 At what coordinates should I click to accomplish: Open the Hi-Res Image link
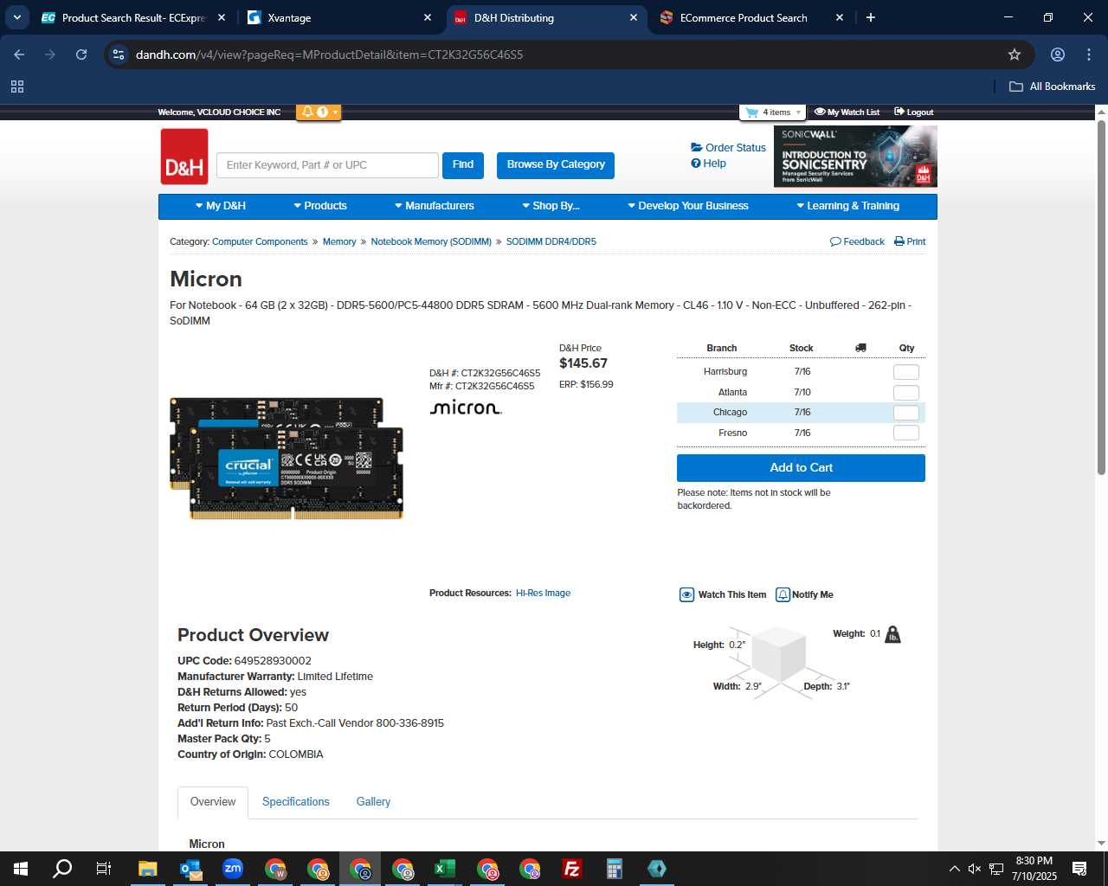(543, 594)
